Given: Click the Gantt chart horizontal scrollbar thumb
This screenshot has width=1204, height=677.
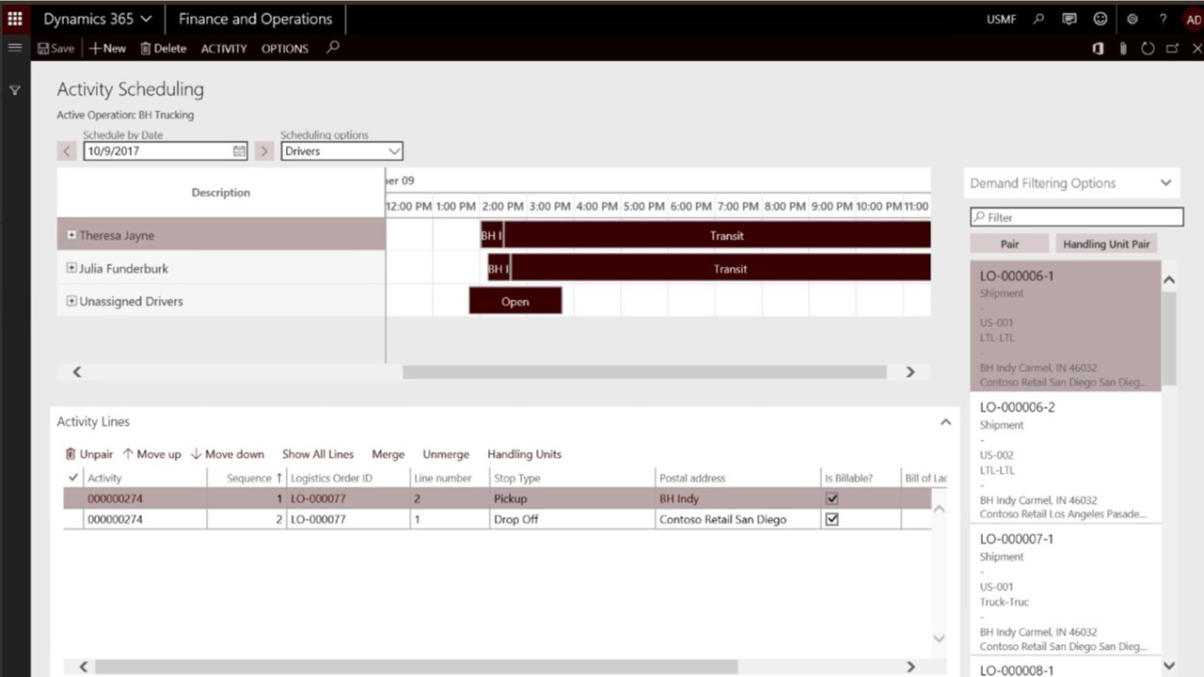Looking at the screenshot, I should pyautogui.click(x=644, y=372).
